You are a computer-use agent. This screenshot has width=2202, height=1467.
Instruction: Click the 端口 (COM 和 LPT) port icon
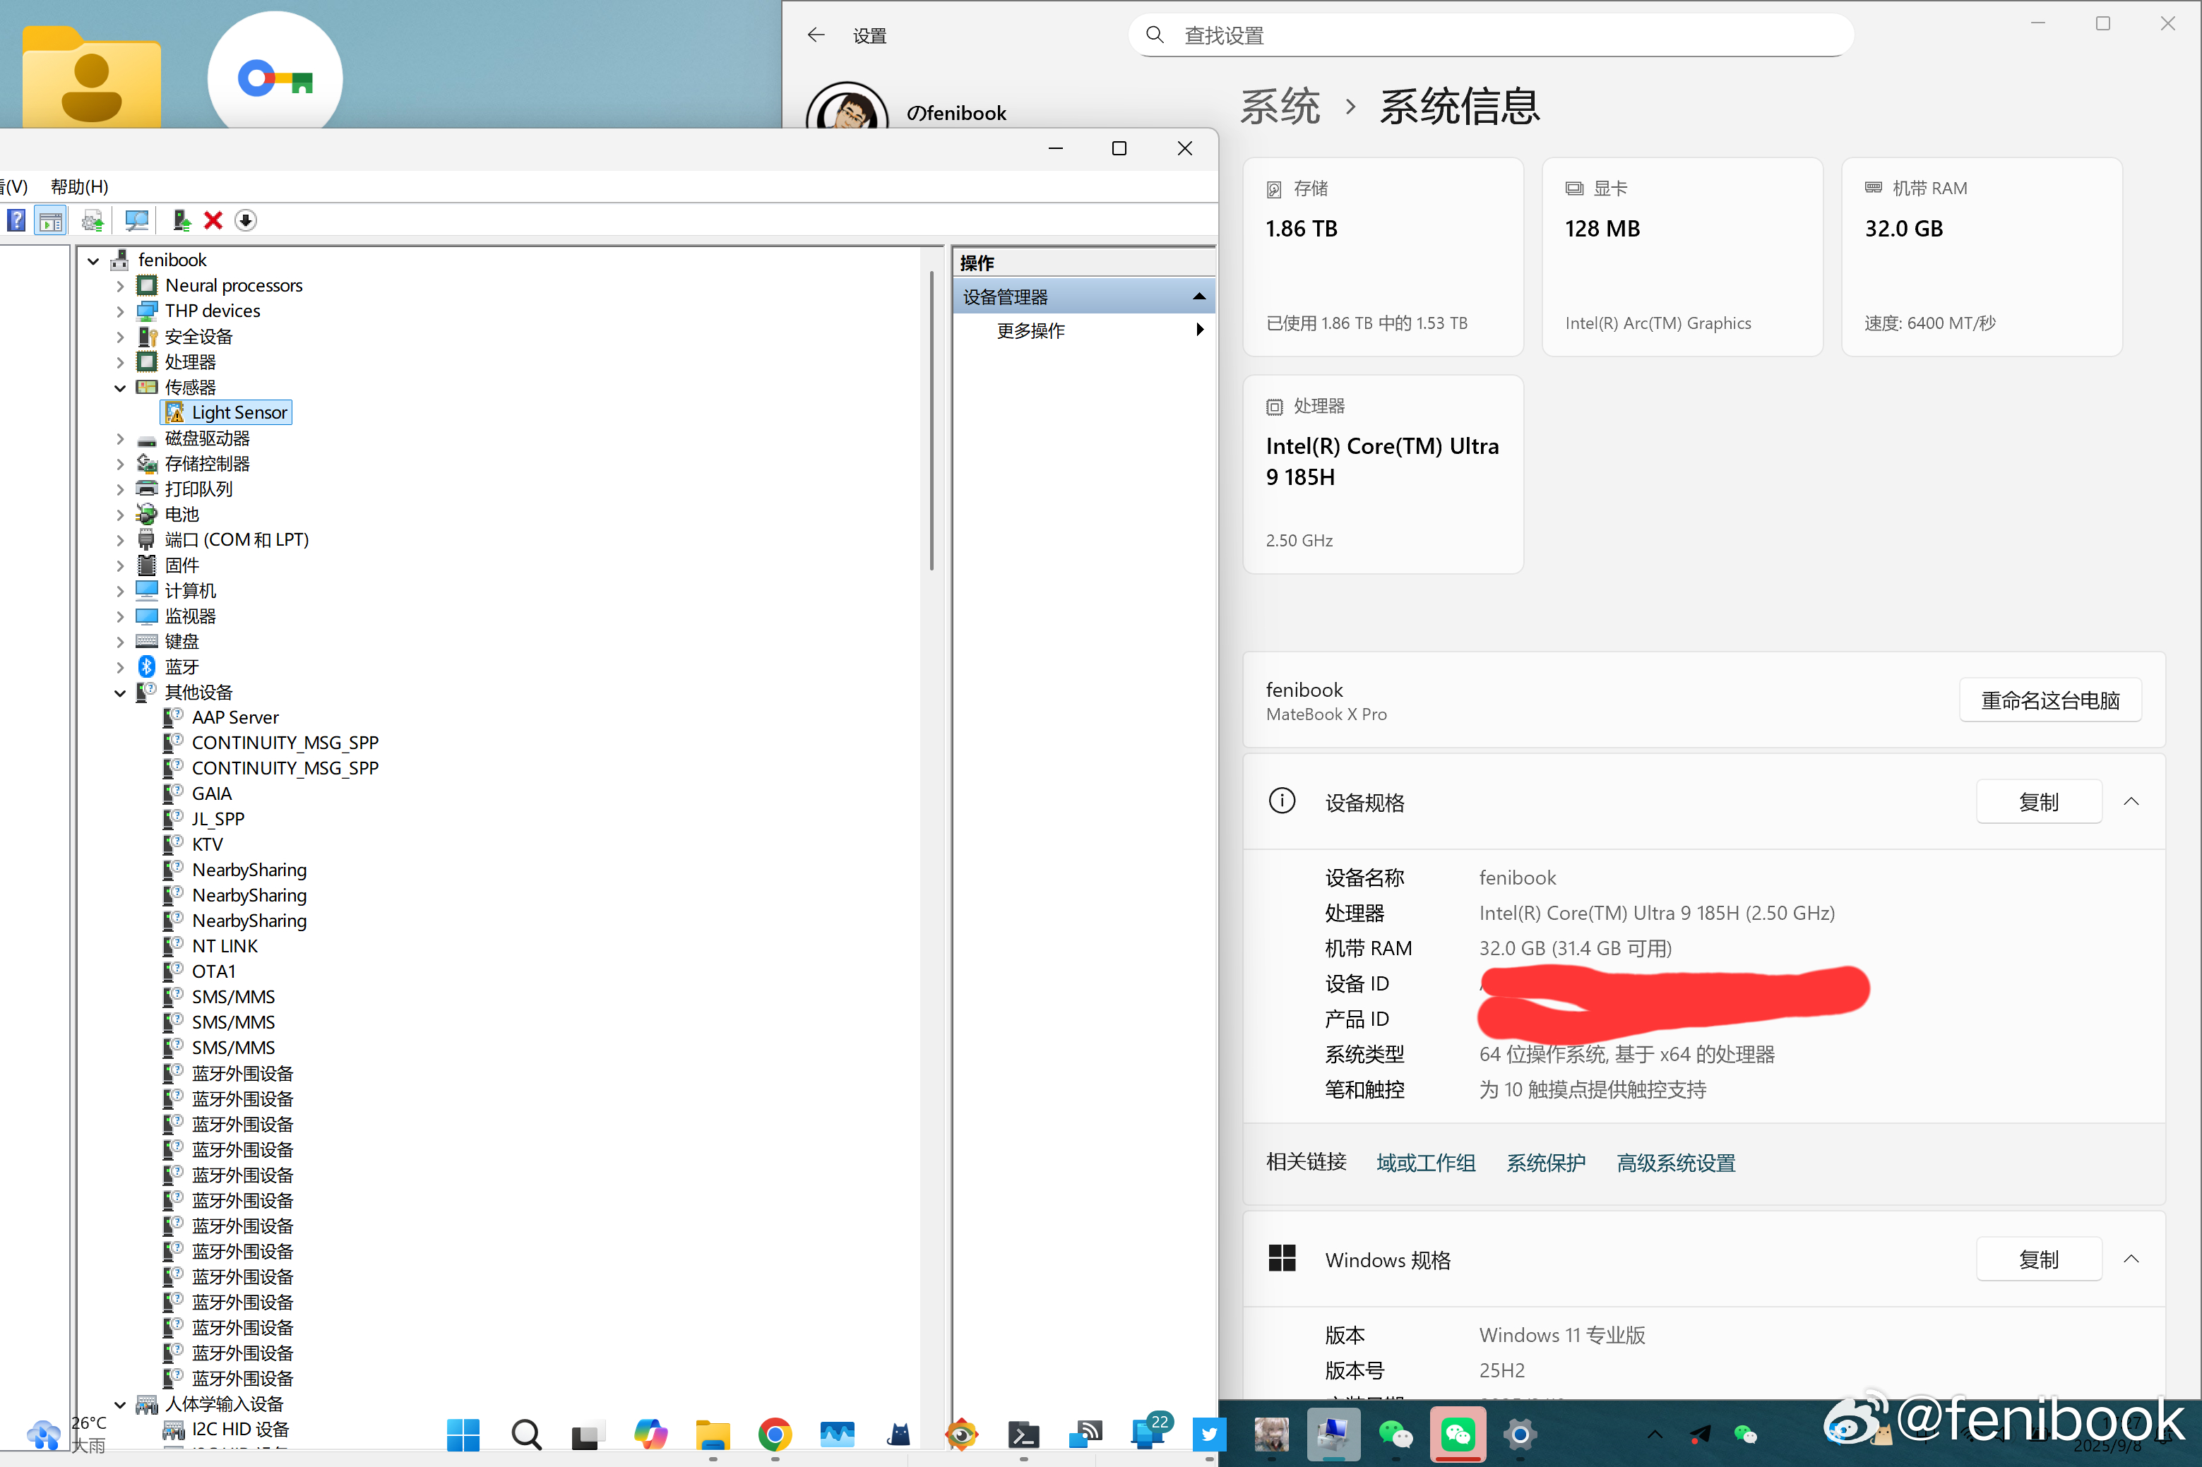147,540
